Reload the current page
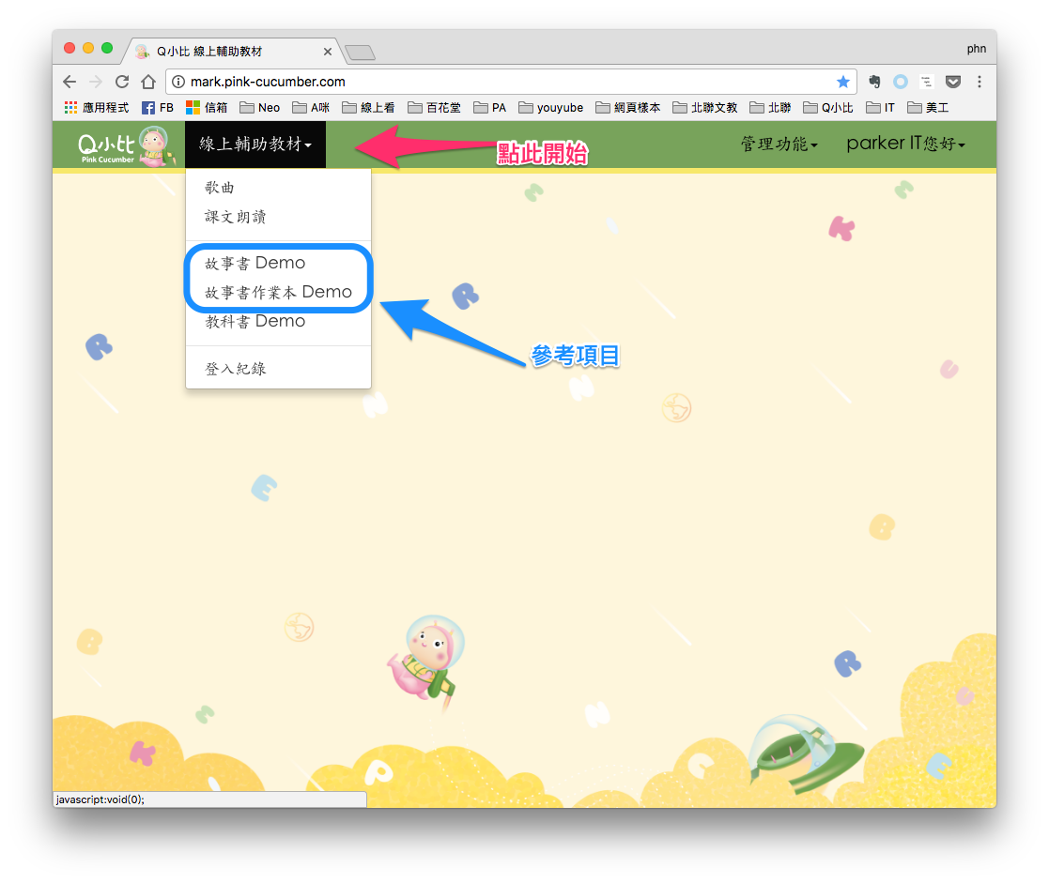 122,82
